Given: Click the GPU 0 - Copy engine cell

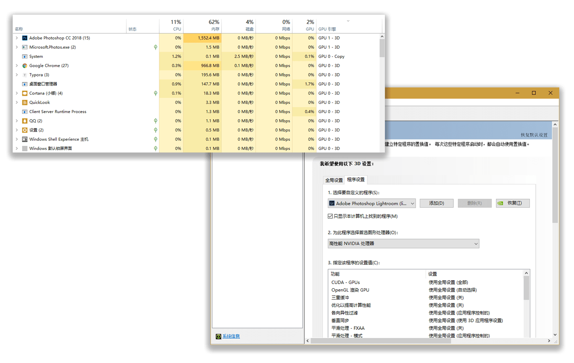Looking at the screenshot, I should coord(348,56).
